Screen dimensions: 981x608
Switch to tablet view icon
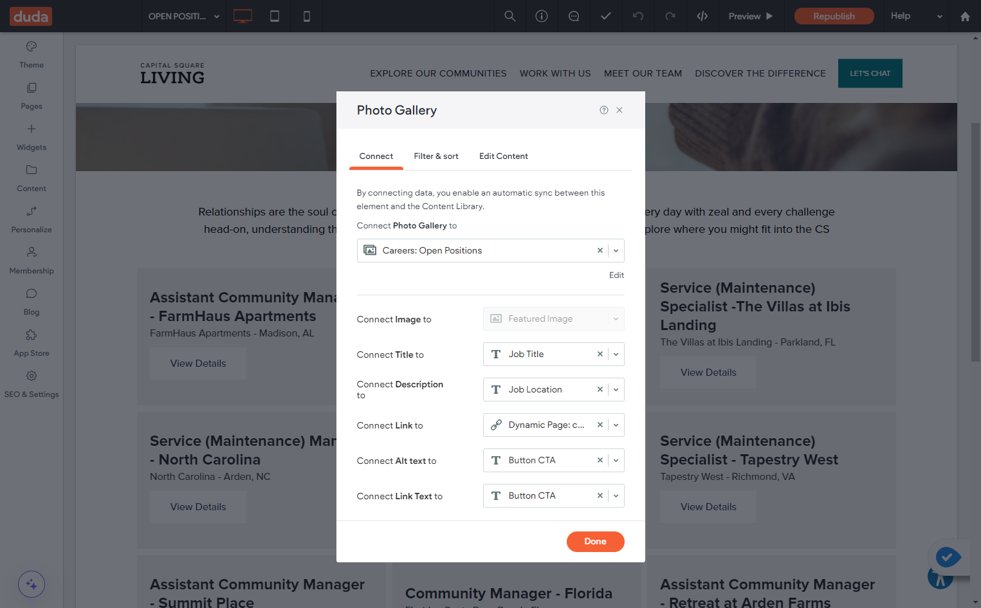point(275,16)
